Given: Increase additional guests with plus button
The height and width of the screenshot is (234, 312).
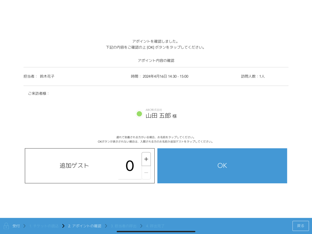Looking at the screenshot, I should [x=146, y=159].
